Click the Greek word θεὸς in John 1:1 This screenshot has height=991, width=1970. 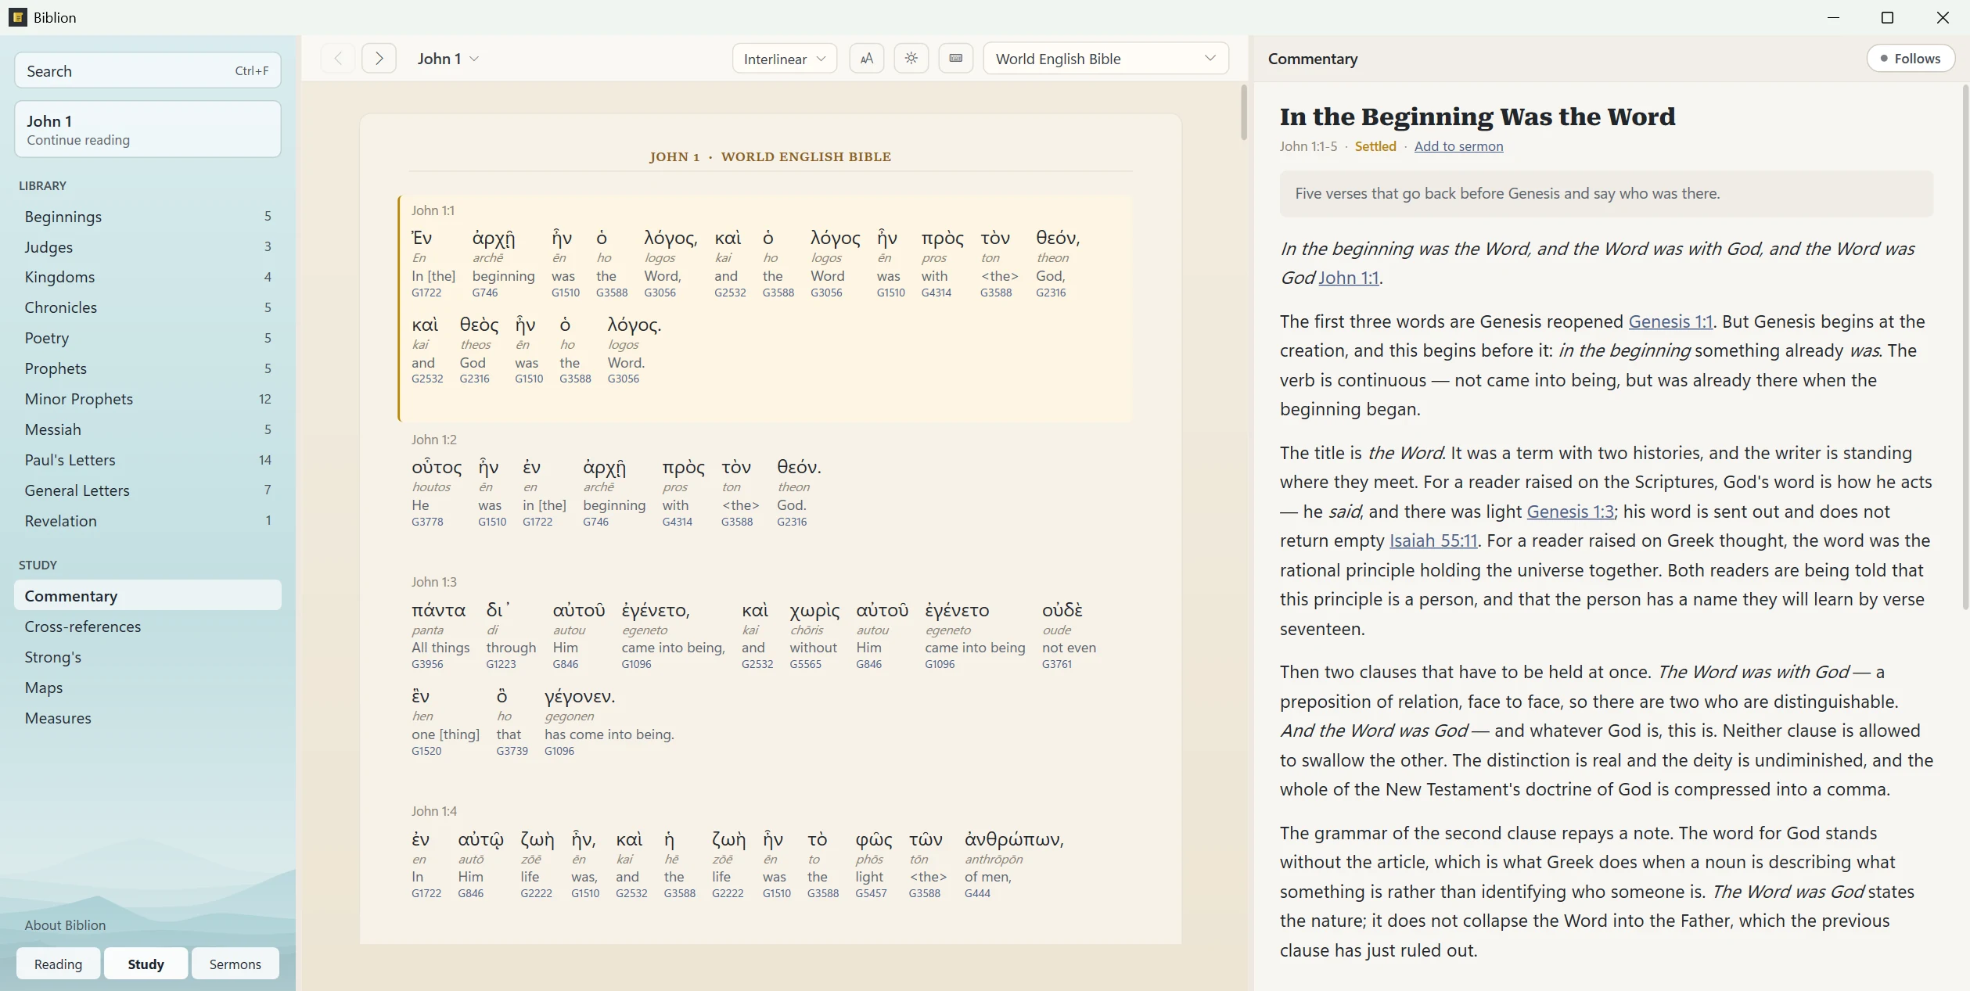coord(479,325)
